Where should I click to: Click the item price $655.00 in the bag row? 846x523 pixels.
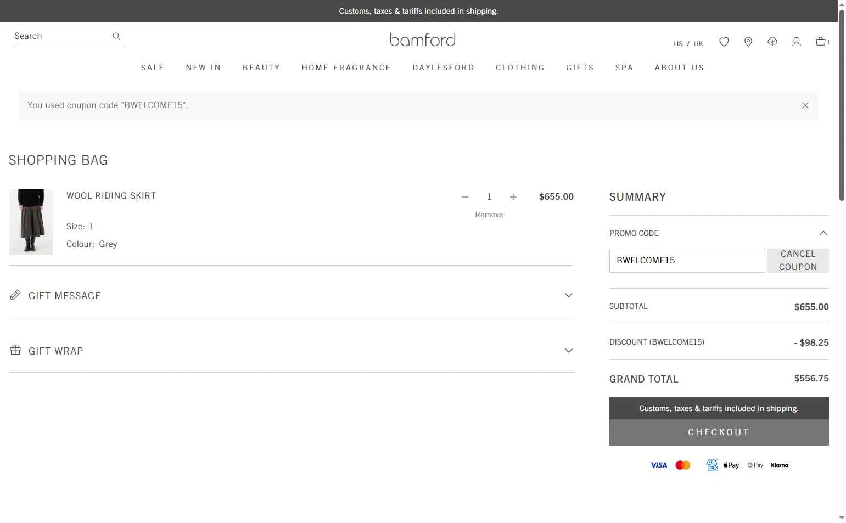pyautogui.click(x=556, y=197)
